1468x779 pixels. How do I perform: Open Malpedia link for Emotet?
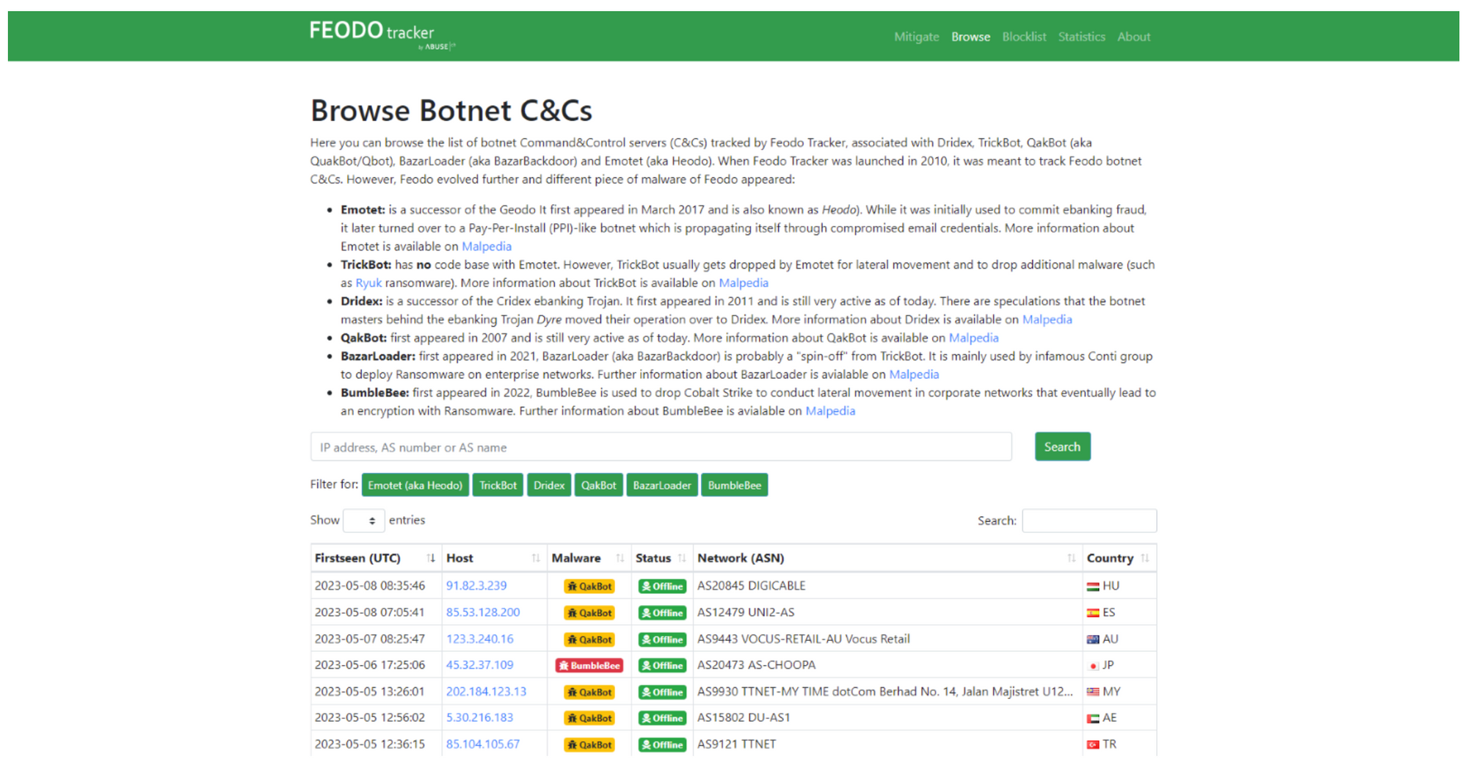click(x=486, y=246)
